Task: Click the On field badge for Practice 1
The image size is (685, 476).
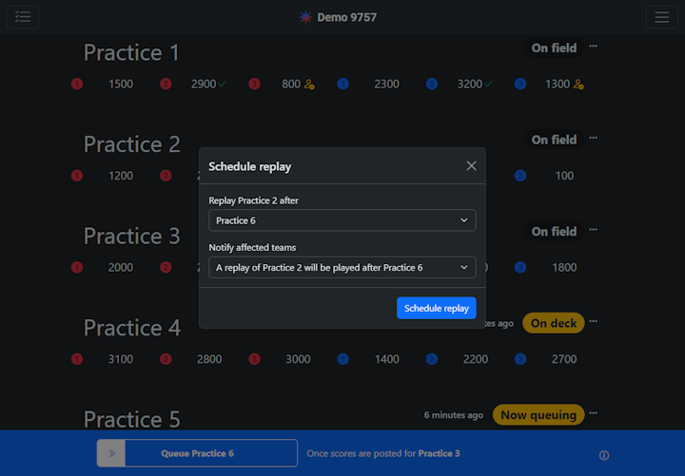Action: pyautogui.click(x=554, y=48)
